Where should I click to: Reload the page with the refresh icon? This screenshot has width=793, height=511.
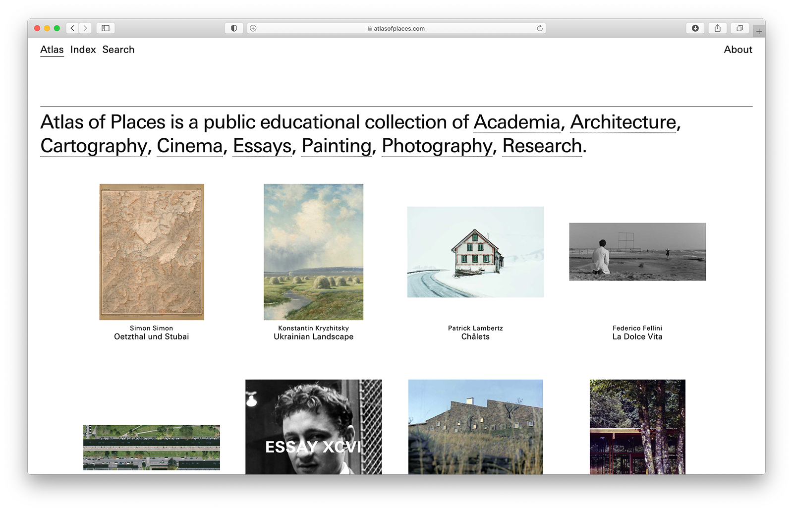(x=540, y=28)
